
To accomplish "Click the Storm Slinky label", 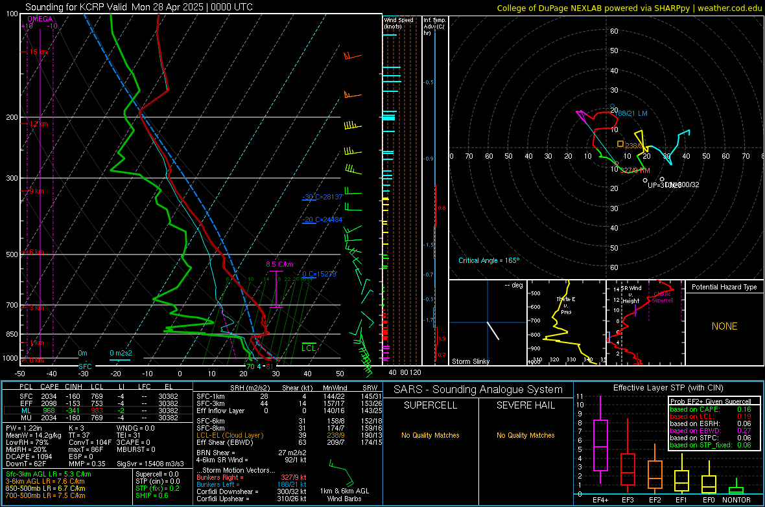I will tap(470, 361).
